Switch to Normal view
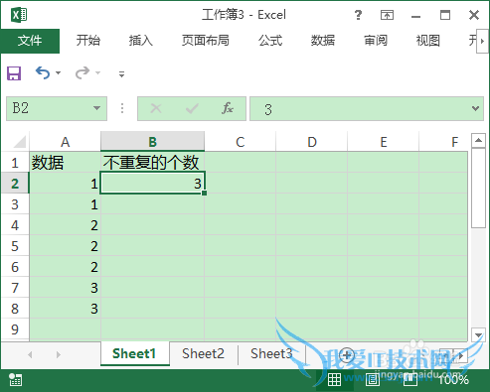The image size is (490, 392). pyautogui.click(x=334, y=379)
